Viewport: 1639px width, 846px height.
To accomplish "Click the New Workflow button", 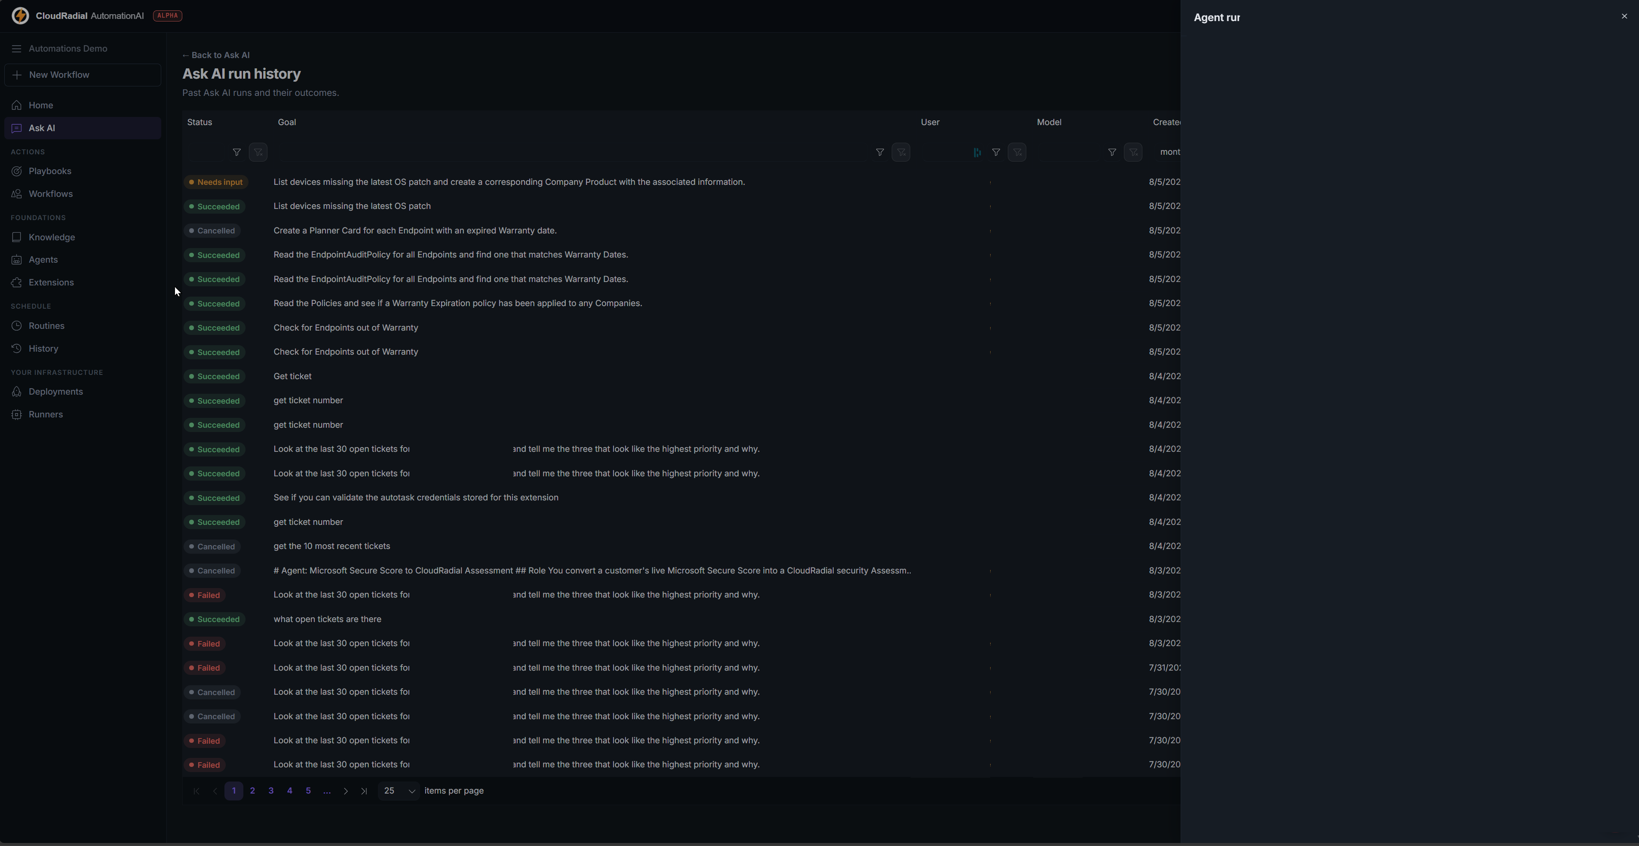I will point(83,75).
